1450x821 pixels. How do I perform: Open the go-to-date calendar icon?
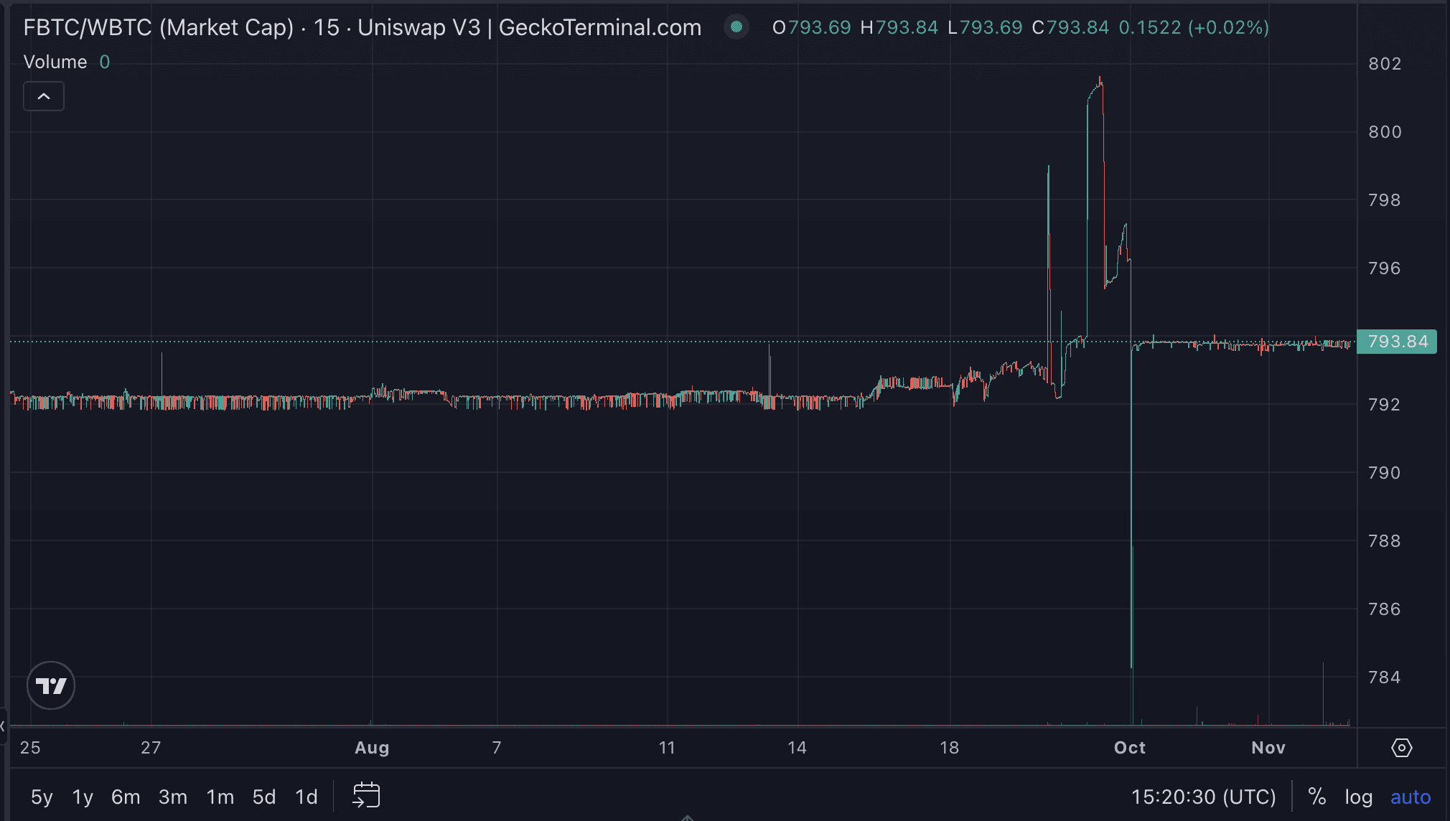pos(366,796)
